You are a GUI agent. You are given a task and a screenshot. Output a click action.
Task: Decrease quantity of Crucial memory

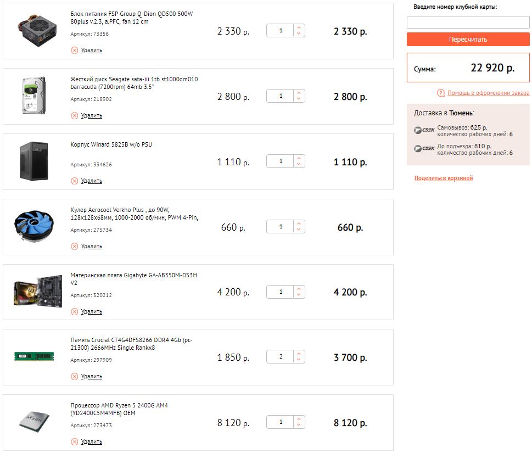coord(299,360)
